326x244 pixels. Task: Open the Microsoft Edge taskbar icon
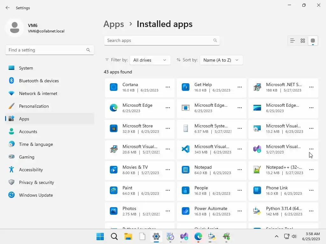click(x=198, y=236)
